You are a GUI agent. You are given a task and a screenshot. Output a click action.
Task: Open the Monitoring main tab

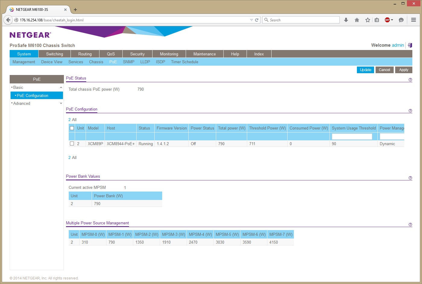[x=169, y=54]
